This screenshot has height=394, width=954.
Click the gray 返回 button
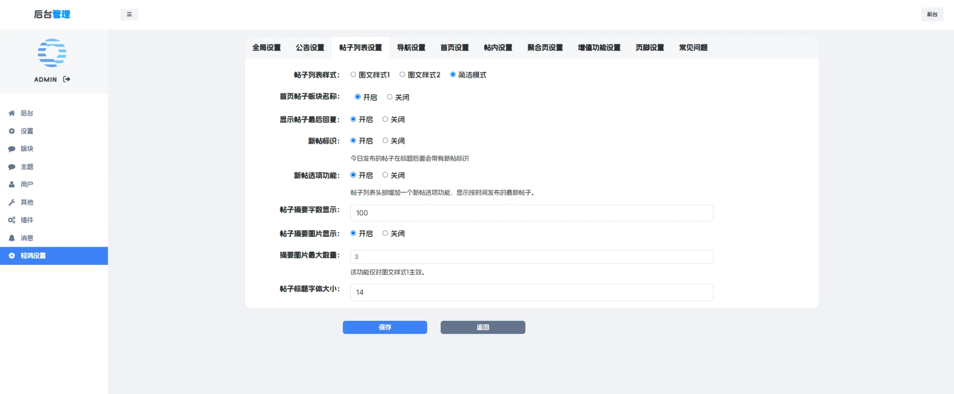coord(483,327)
